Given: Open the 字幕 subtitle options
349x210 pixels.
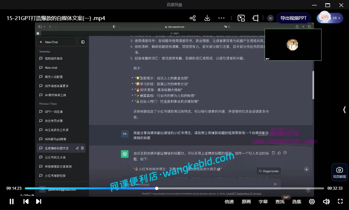Looking at the screenshot, I should [263, 202].
